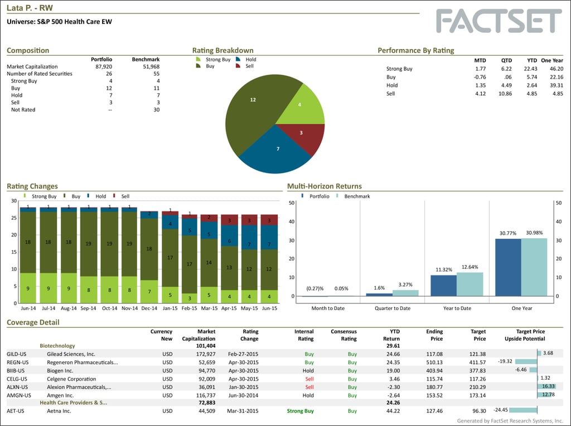This screenshot has width=571, height=426.
Task: Click the Performance By Rating heading
Action: 416,50
